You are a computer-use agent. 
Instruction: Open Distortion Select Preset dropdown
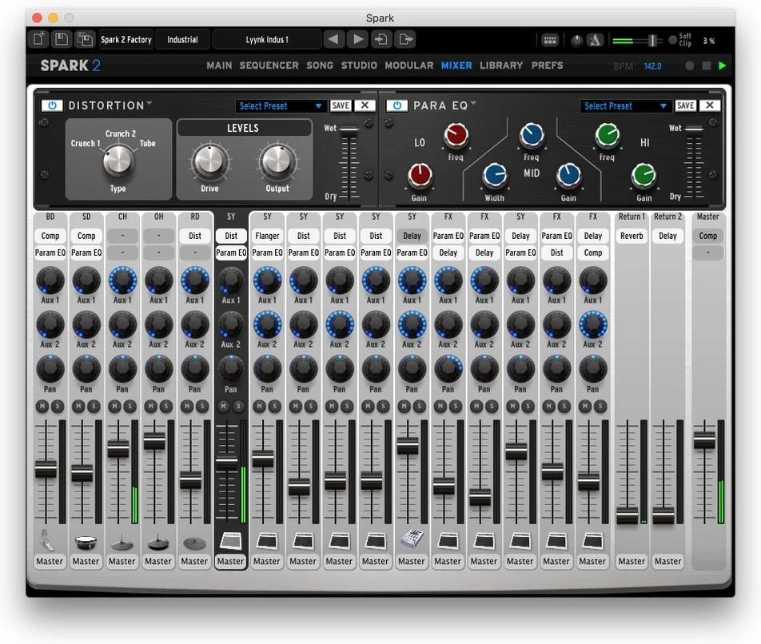[280, 105]
